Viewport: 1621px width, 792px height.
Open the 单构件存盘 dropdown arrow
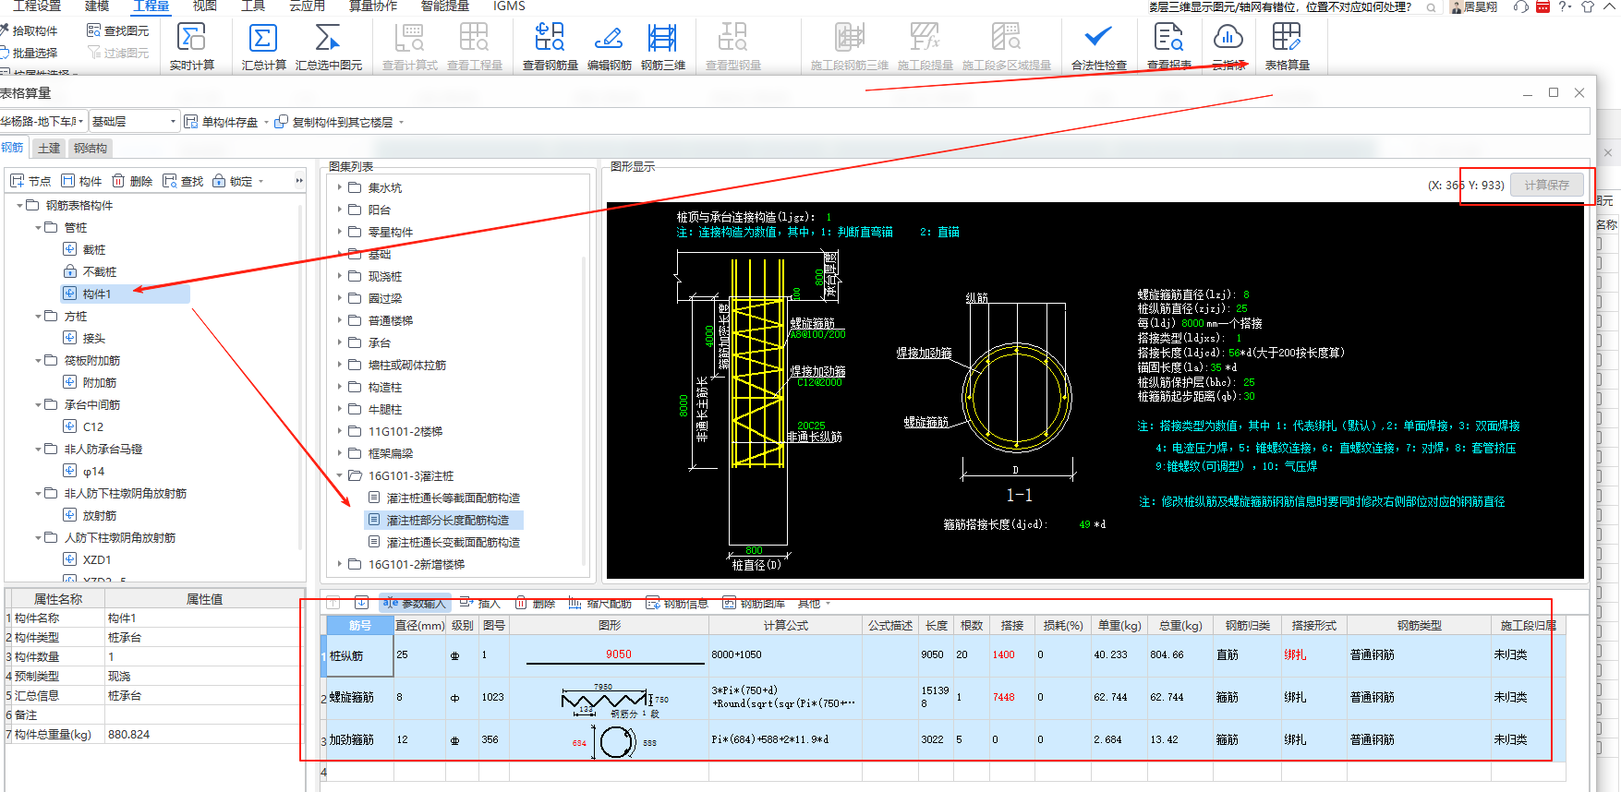[x=267, y=122]
